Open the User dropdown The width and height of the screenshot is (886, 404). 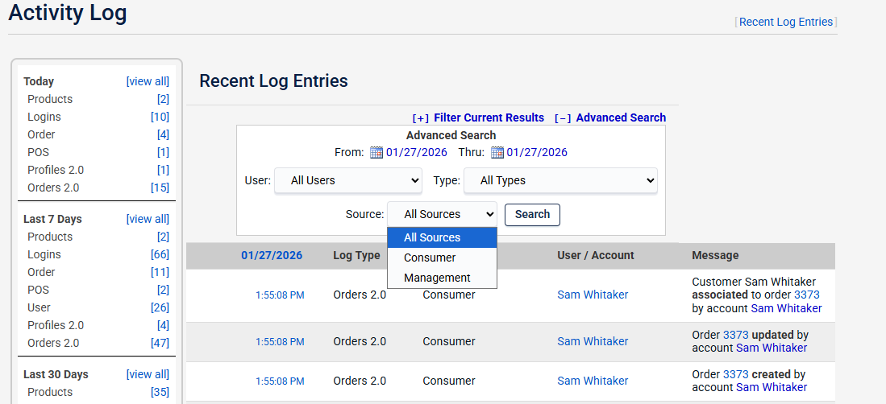point(347,181)
